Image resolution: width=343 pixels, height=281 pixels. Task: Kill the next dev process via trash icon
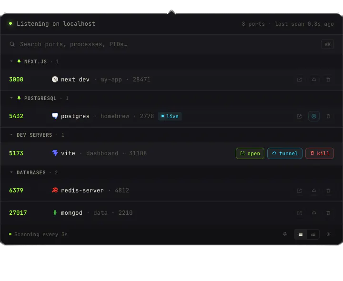(328, 80)
